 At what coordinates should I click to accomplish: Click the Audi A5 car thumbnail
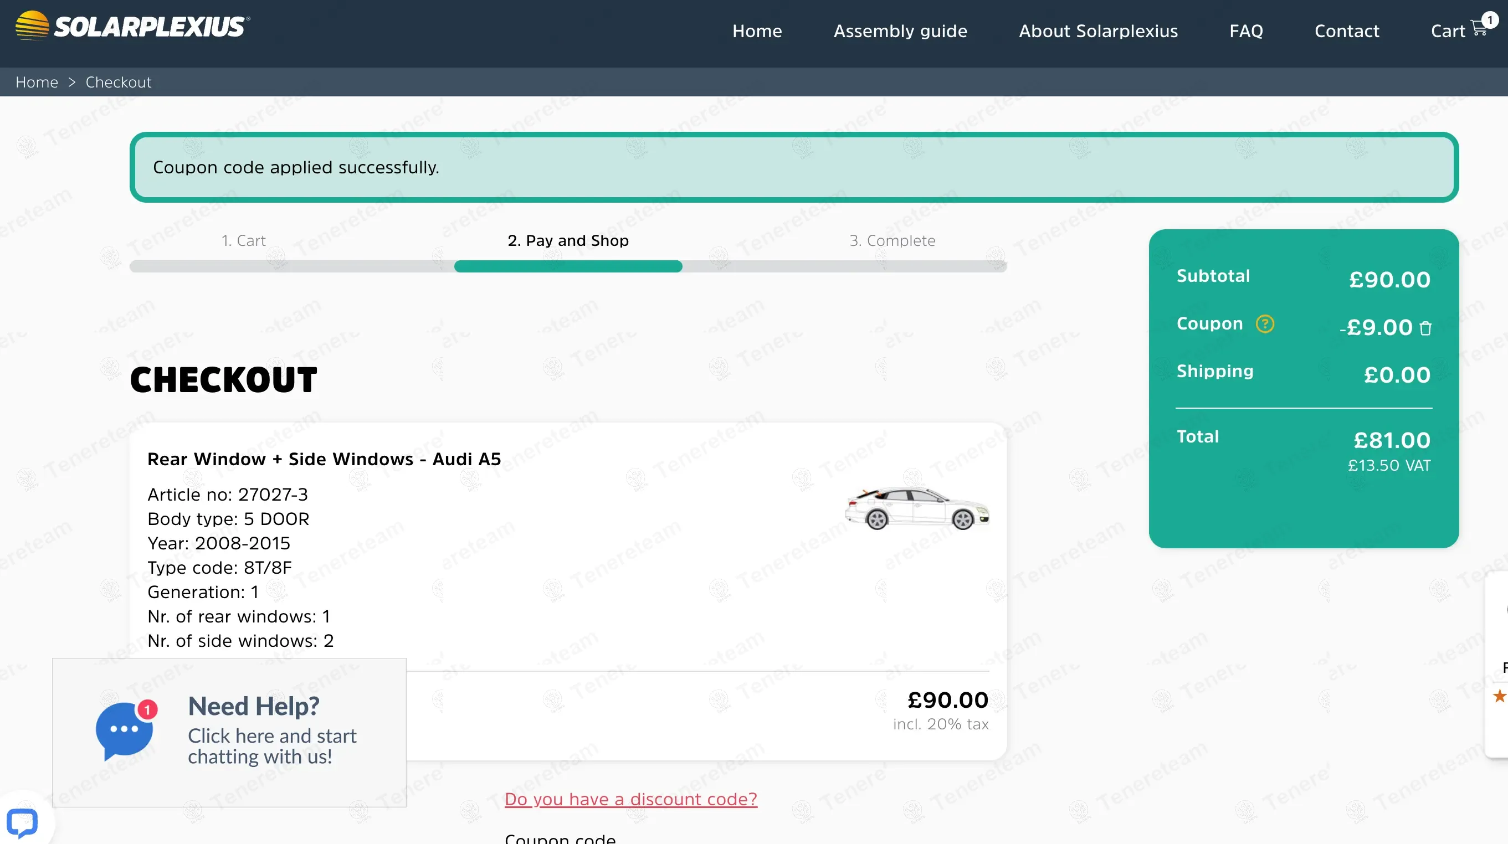917,508
